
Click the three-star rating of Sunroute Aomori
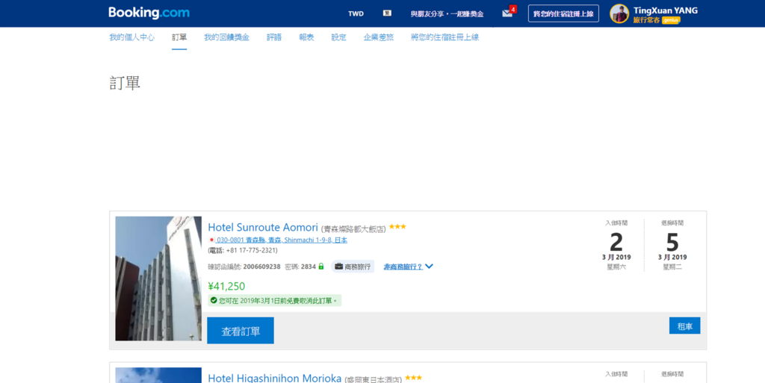[x=397, y=226]
